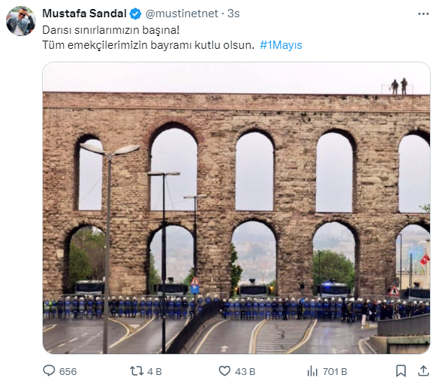The height and width of the screenshot is (384, 439).
Task: Click the text 'Darısı sınırlarımızın başına!'
Action: (111, 30)
